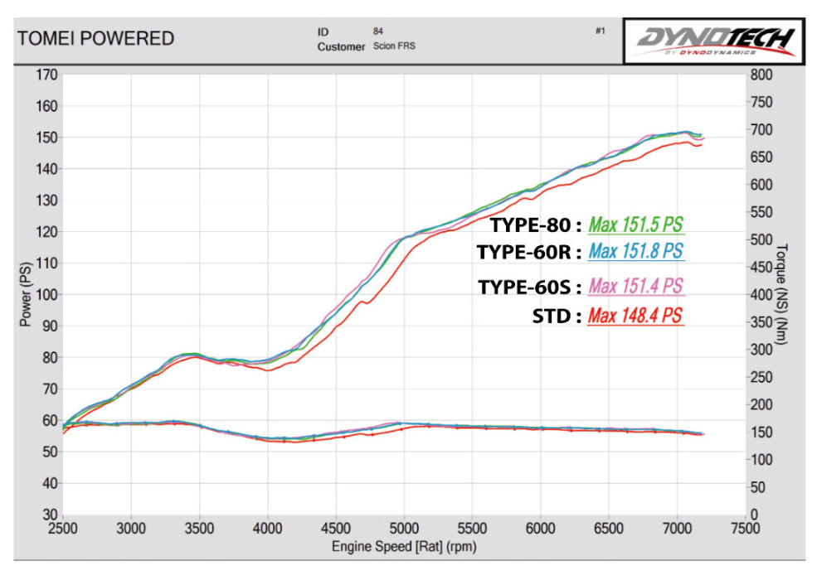Click the 150 power axis tick
This screenshot has width=817, height=580.
tap(46, 138)
